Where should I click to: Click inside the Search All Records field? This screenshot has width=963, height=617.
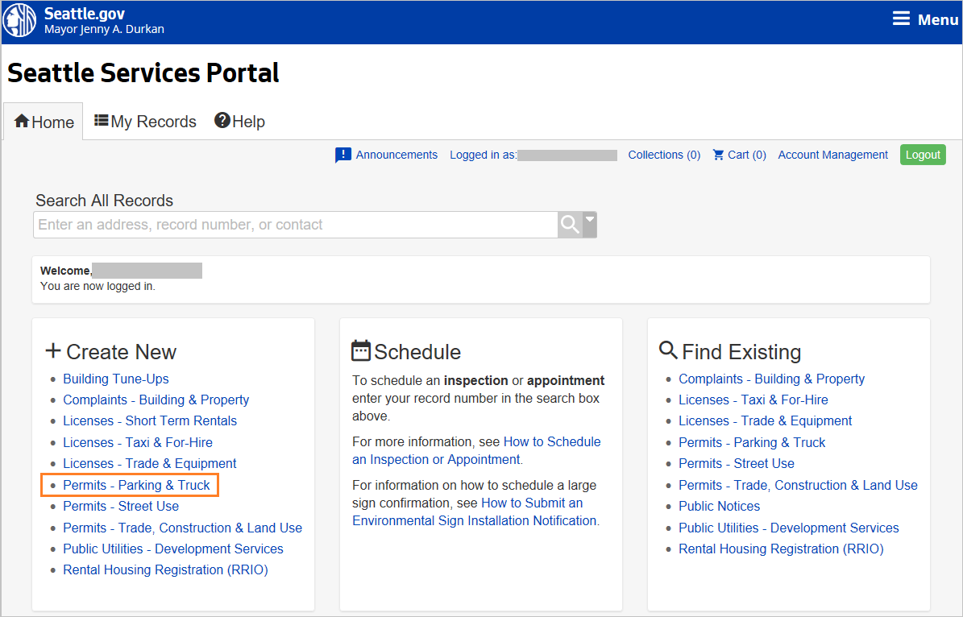(x=294, y=224)
